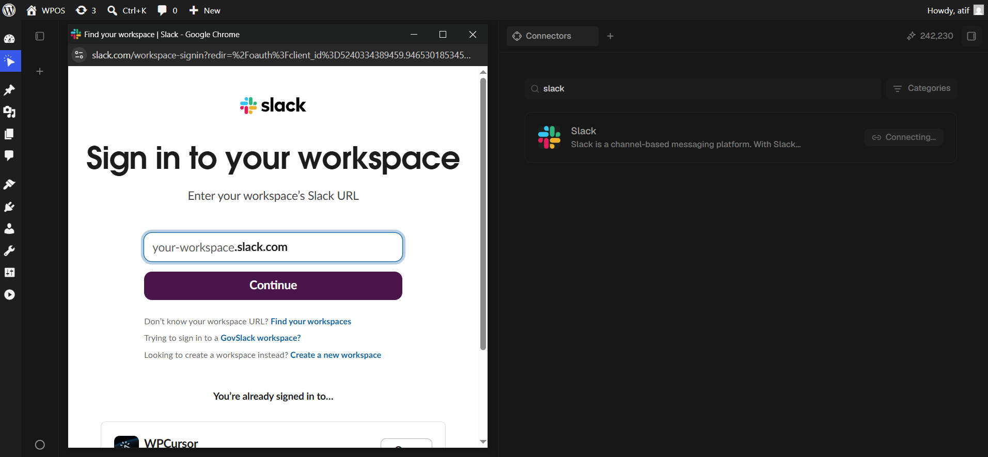Click the Slack favicon in Chrome title bar
988x457 pixels.
[76, 34]
